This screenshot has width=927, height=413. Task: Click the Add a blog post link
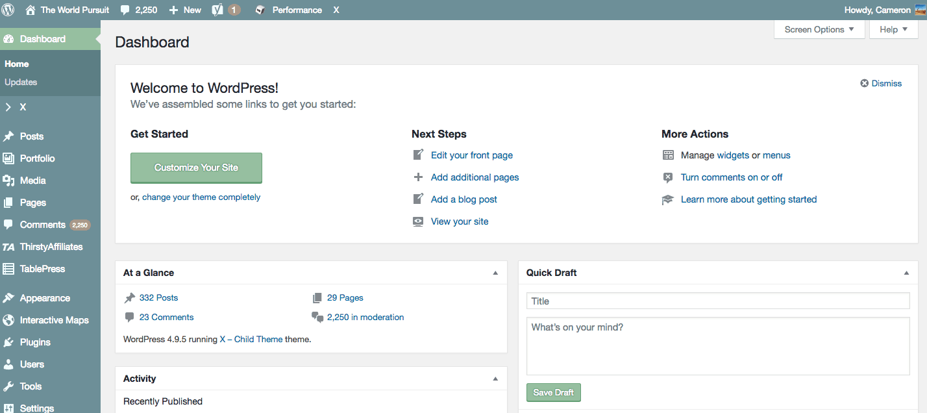click(464, 199)
